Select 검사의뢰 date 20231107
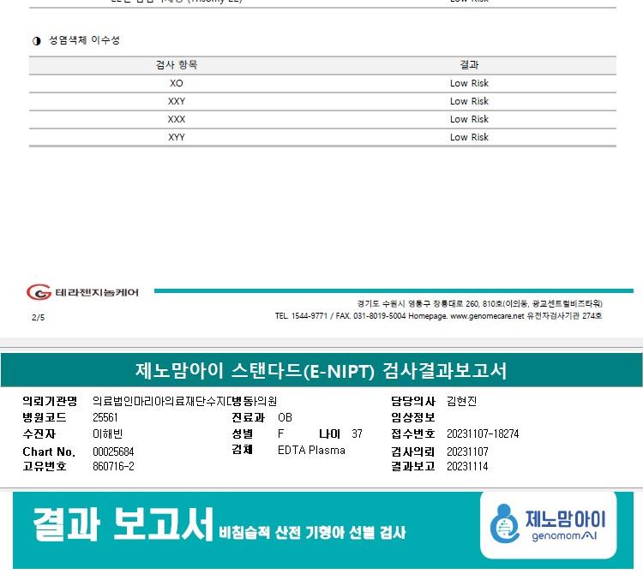Image resolution: width=643 pixels, height=574 pixels. 467,451
